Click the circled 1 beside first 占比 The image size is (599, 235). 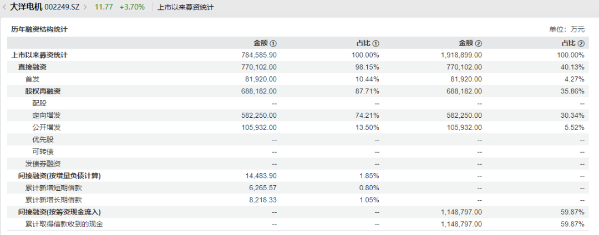point(375,43)
